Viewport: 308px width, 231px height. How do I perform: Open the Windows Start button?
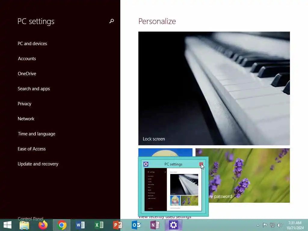click(x=8, y=225)
